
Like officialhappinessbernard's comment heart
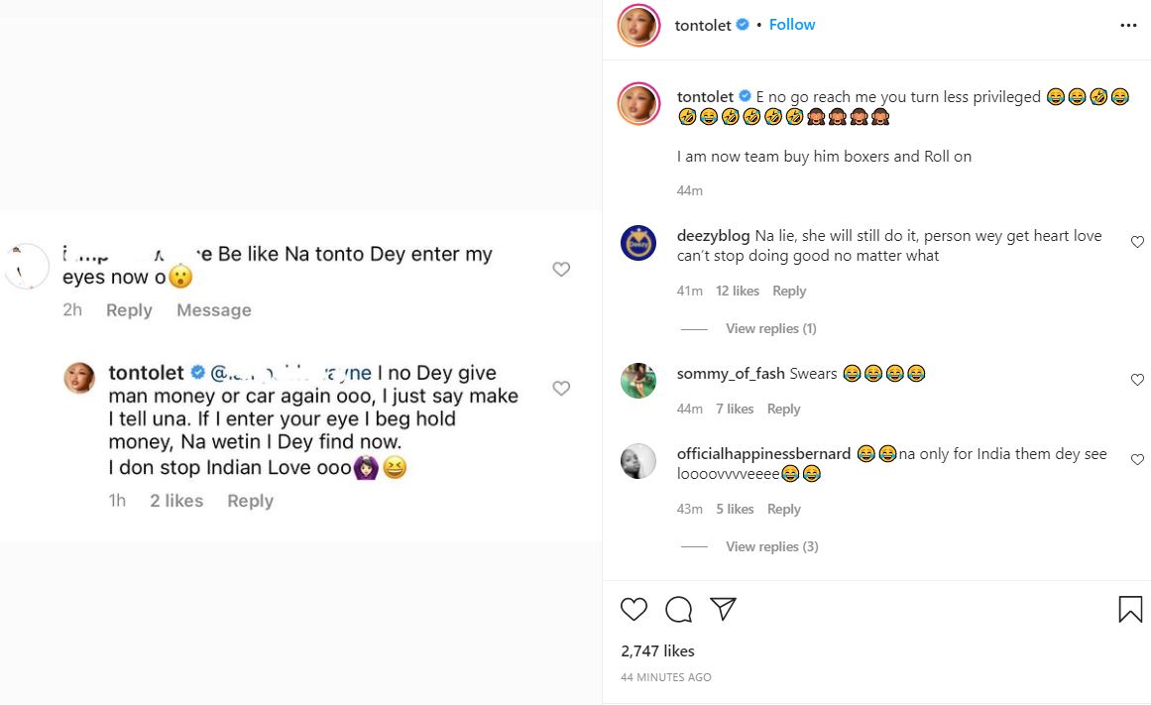(x=1137, y=459)
